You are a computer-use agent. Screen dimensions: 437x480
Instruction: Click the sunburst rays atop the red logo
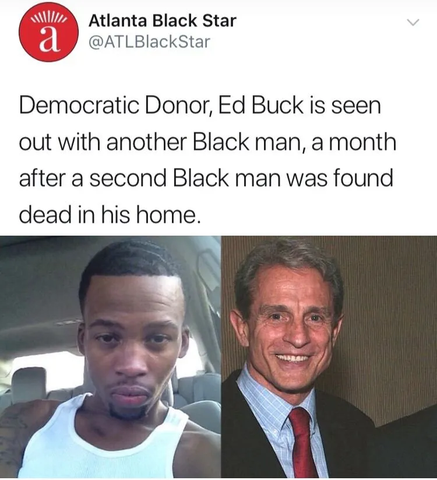click(x=48, y=18)
